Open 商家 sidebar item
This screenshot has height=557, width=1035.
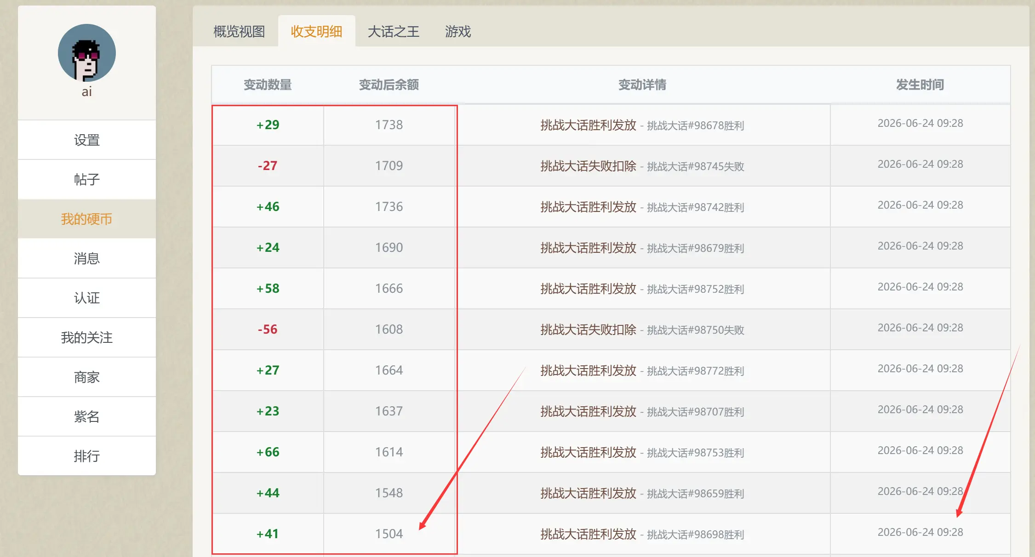point(87,377)
